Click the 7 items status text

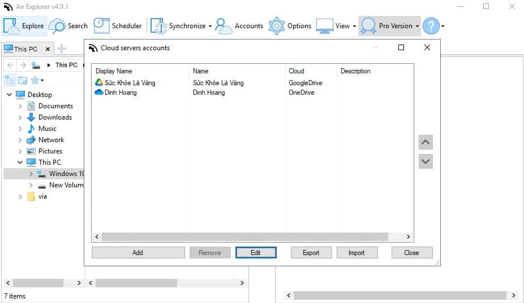(x=15, y=296)
